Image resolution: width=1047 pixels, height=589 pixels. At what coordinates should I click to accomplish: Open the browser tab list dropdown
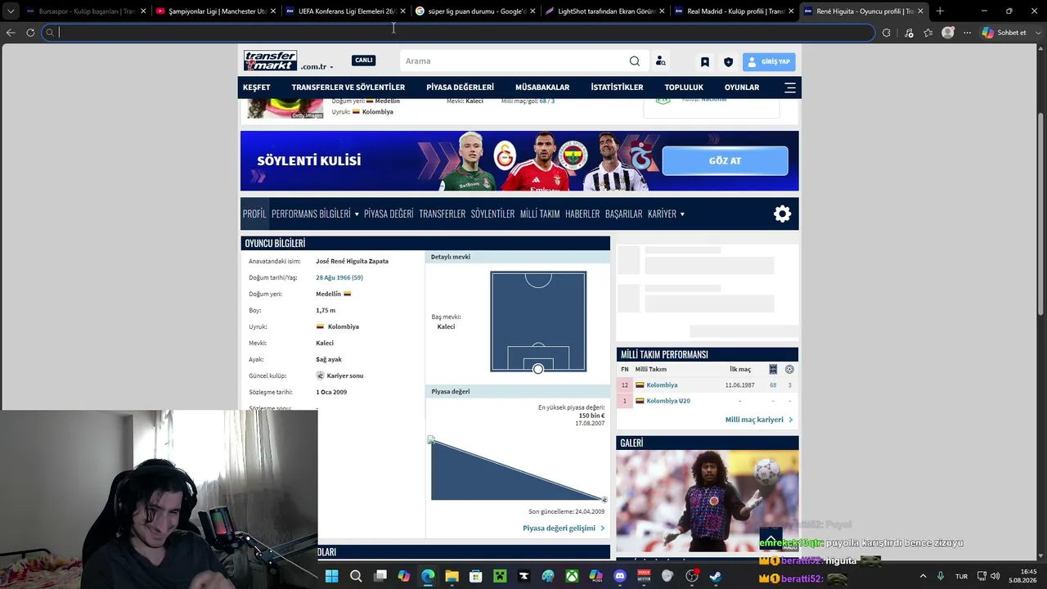[11, 11]
